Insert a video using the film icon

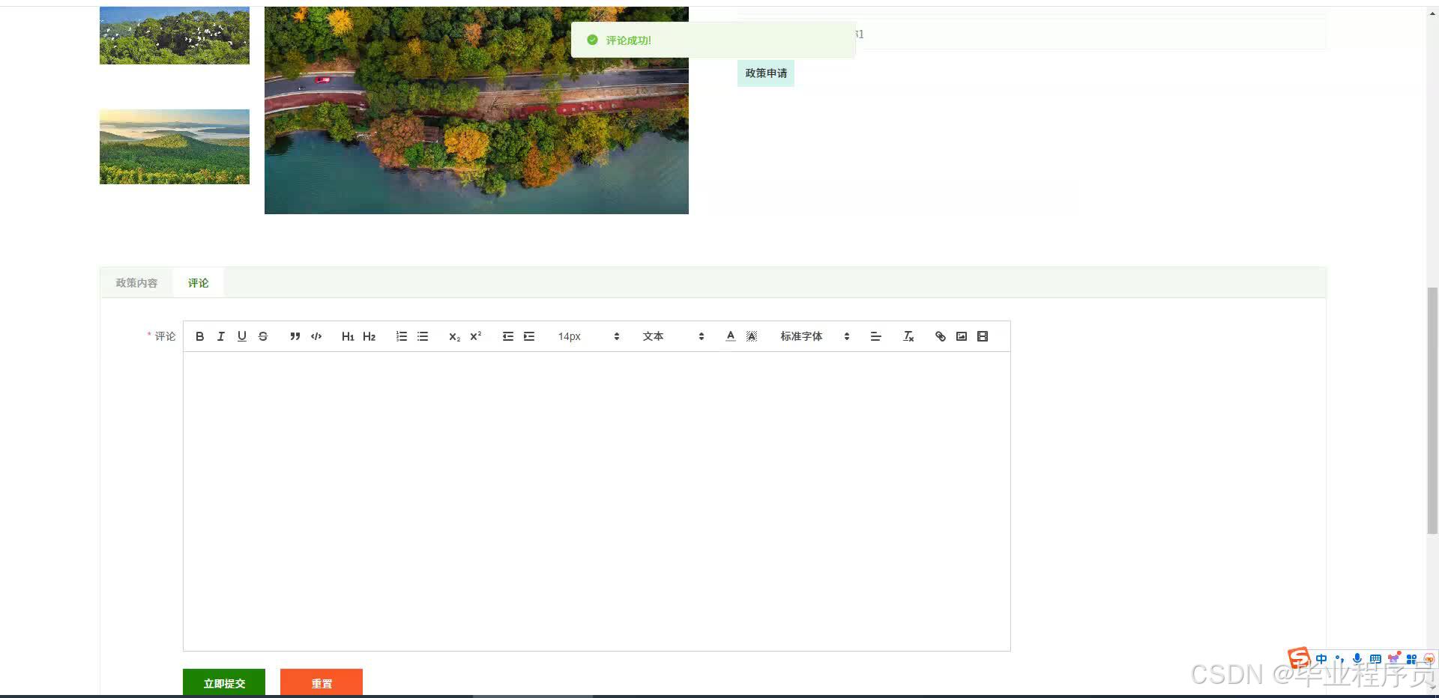point(983,336)
